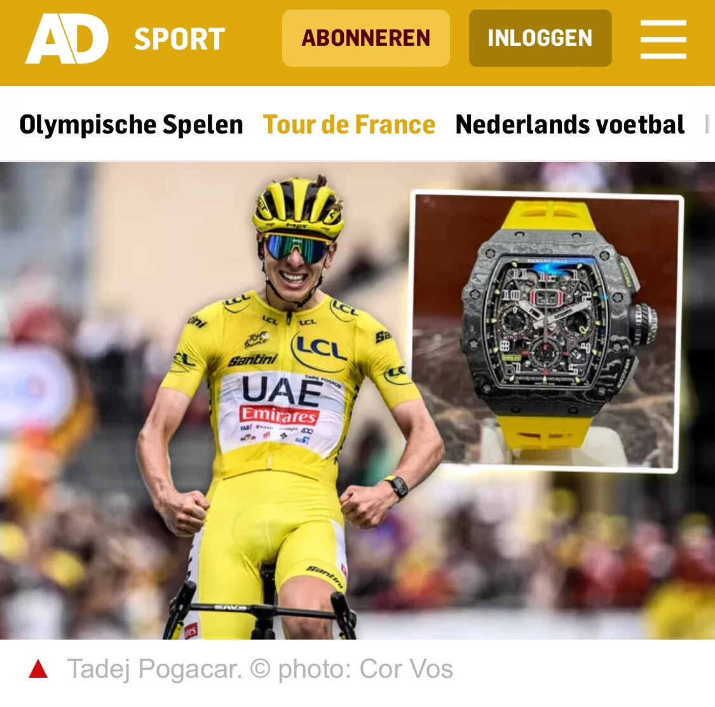The height and width of the screenshot is (707, 715).
Task: Select the Olympische Spelen tab
Action: [x=132, y=125]
